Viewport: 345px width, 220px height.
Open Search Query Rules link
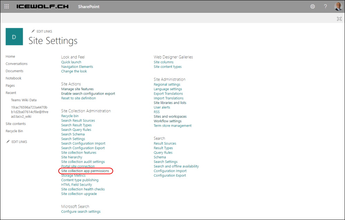(76, 130)
